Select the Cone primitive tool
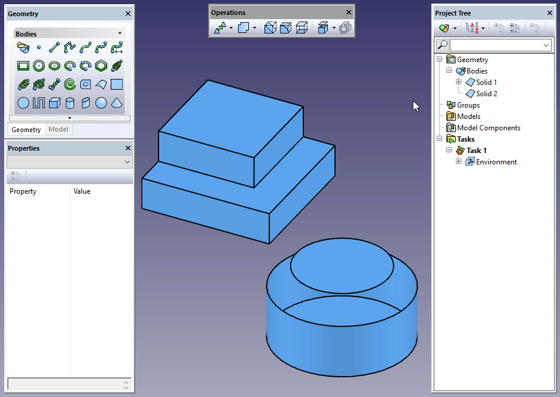 tap(117, 103)
